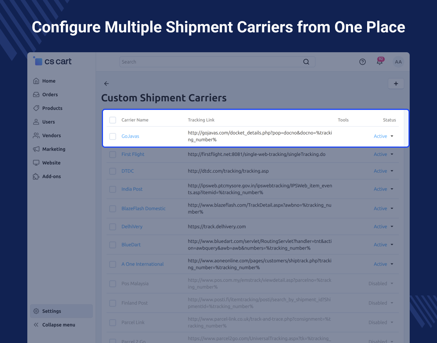The image size is (437, 343).
Task: Open the Pos Malaysia carrier link
Action: pos(135,284)
